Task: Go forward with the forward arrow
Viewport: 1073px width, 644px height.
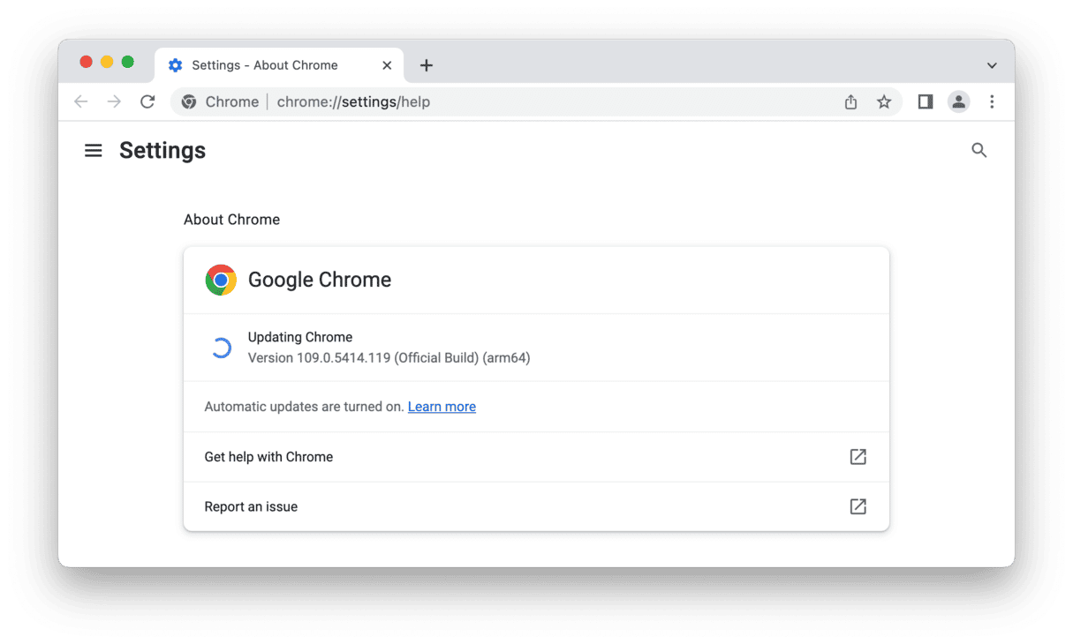Action: (x=114, y=102)
